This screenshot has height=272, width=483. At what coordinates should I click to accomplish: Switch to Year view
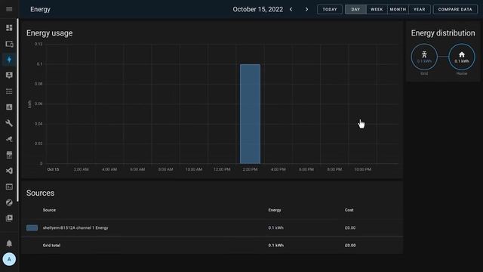[420, 9]
